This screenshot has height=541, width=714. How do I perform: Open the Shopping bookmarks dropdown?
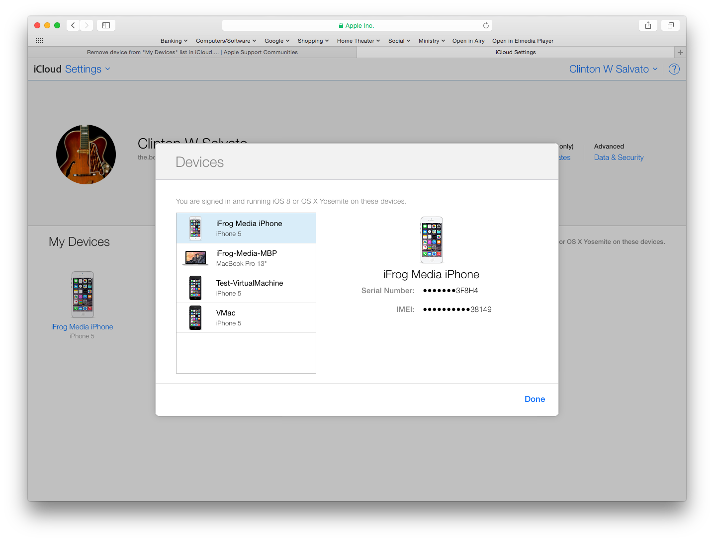[x=313, y=41]
